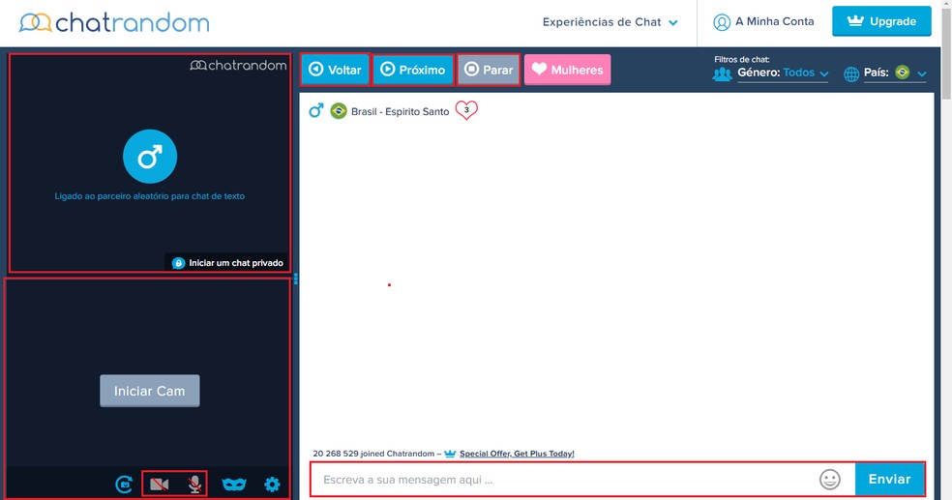The image size is (952, 500).
Task: Click the Upgrade button
Action: coord(881,21)
